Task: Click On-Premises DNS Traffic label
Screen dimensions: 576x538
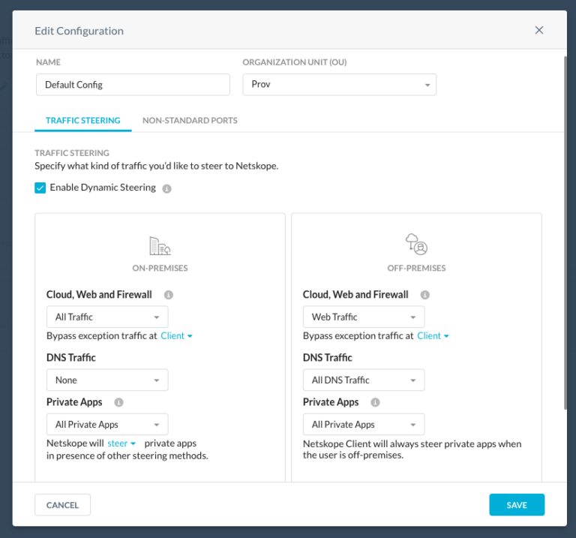Action: 71,358
